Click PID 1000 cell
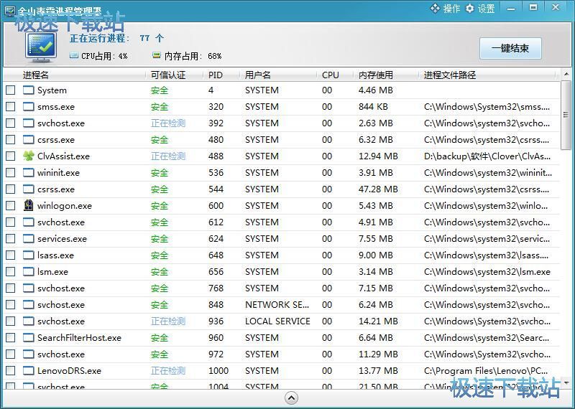Image resolution: width=575 pixels, height=409 pixels. coord(218,370)
